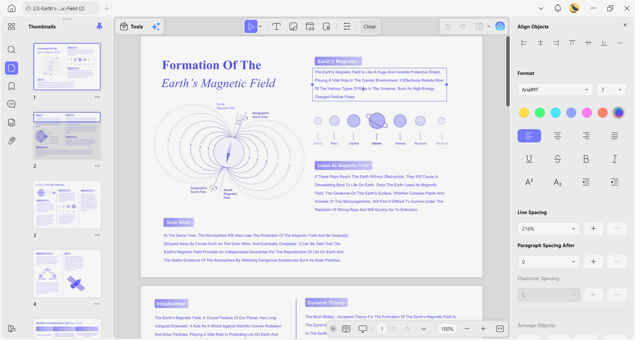Toggle the select arrow tool

251,26
